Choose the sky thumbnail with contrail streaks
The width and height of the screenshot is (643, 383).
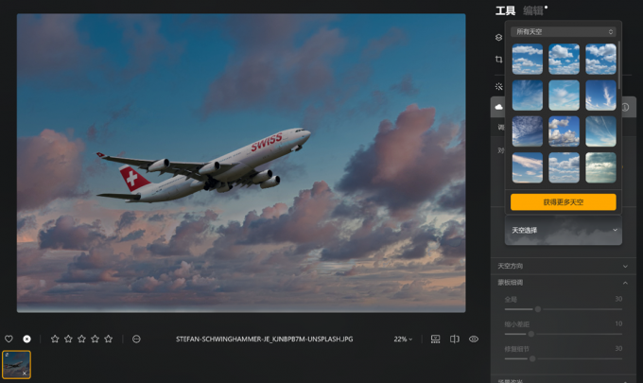pos(600,131)
